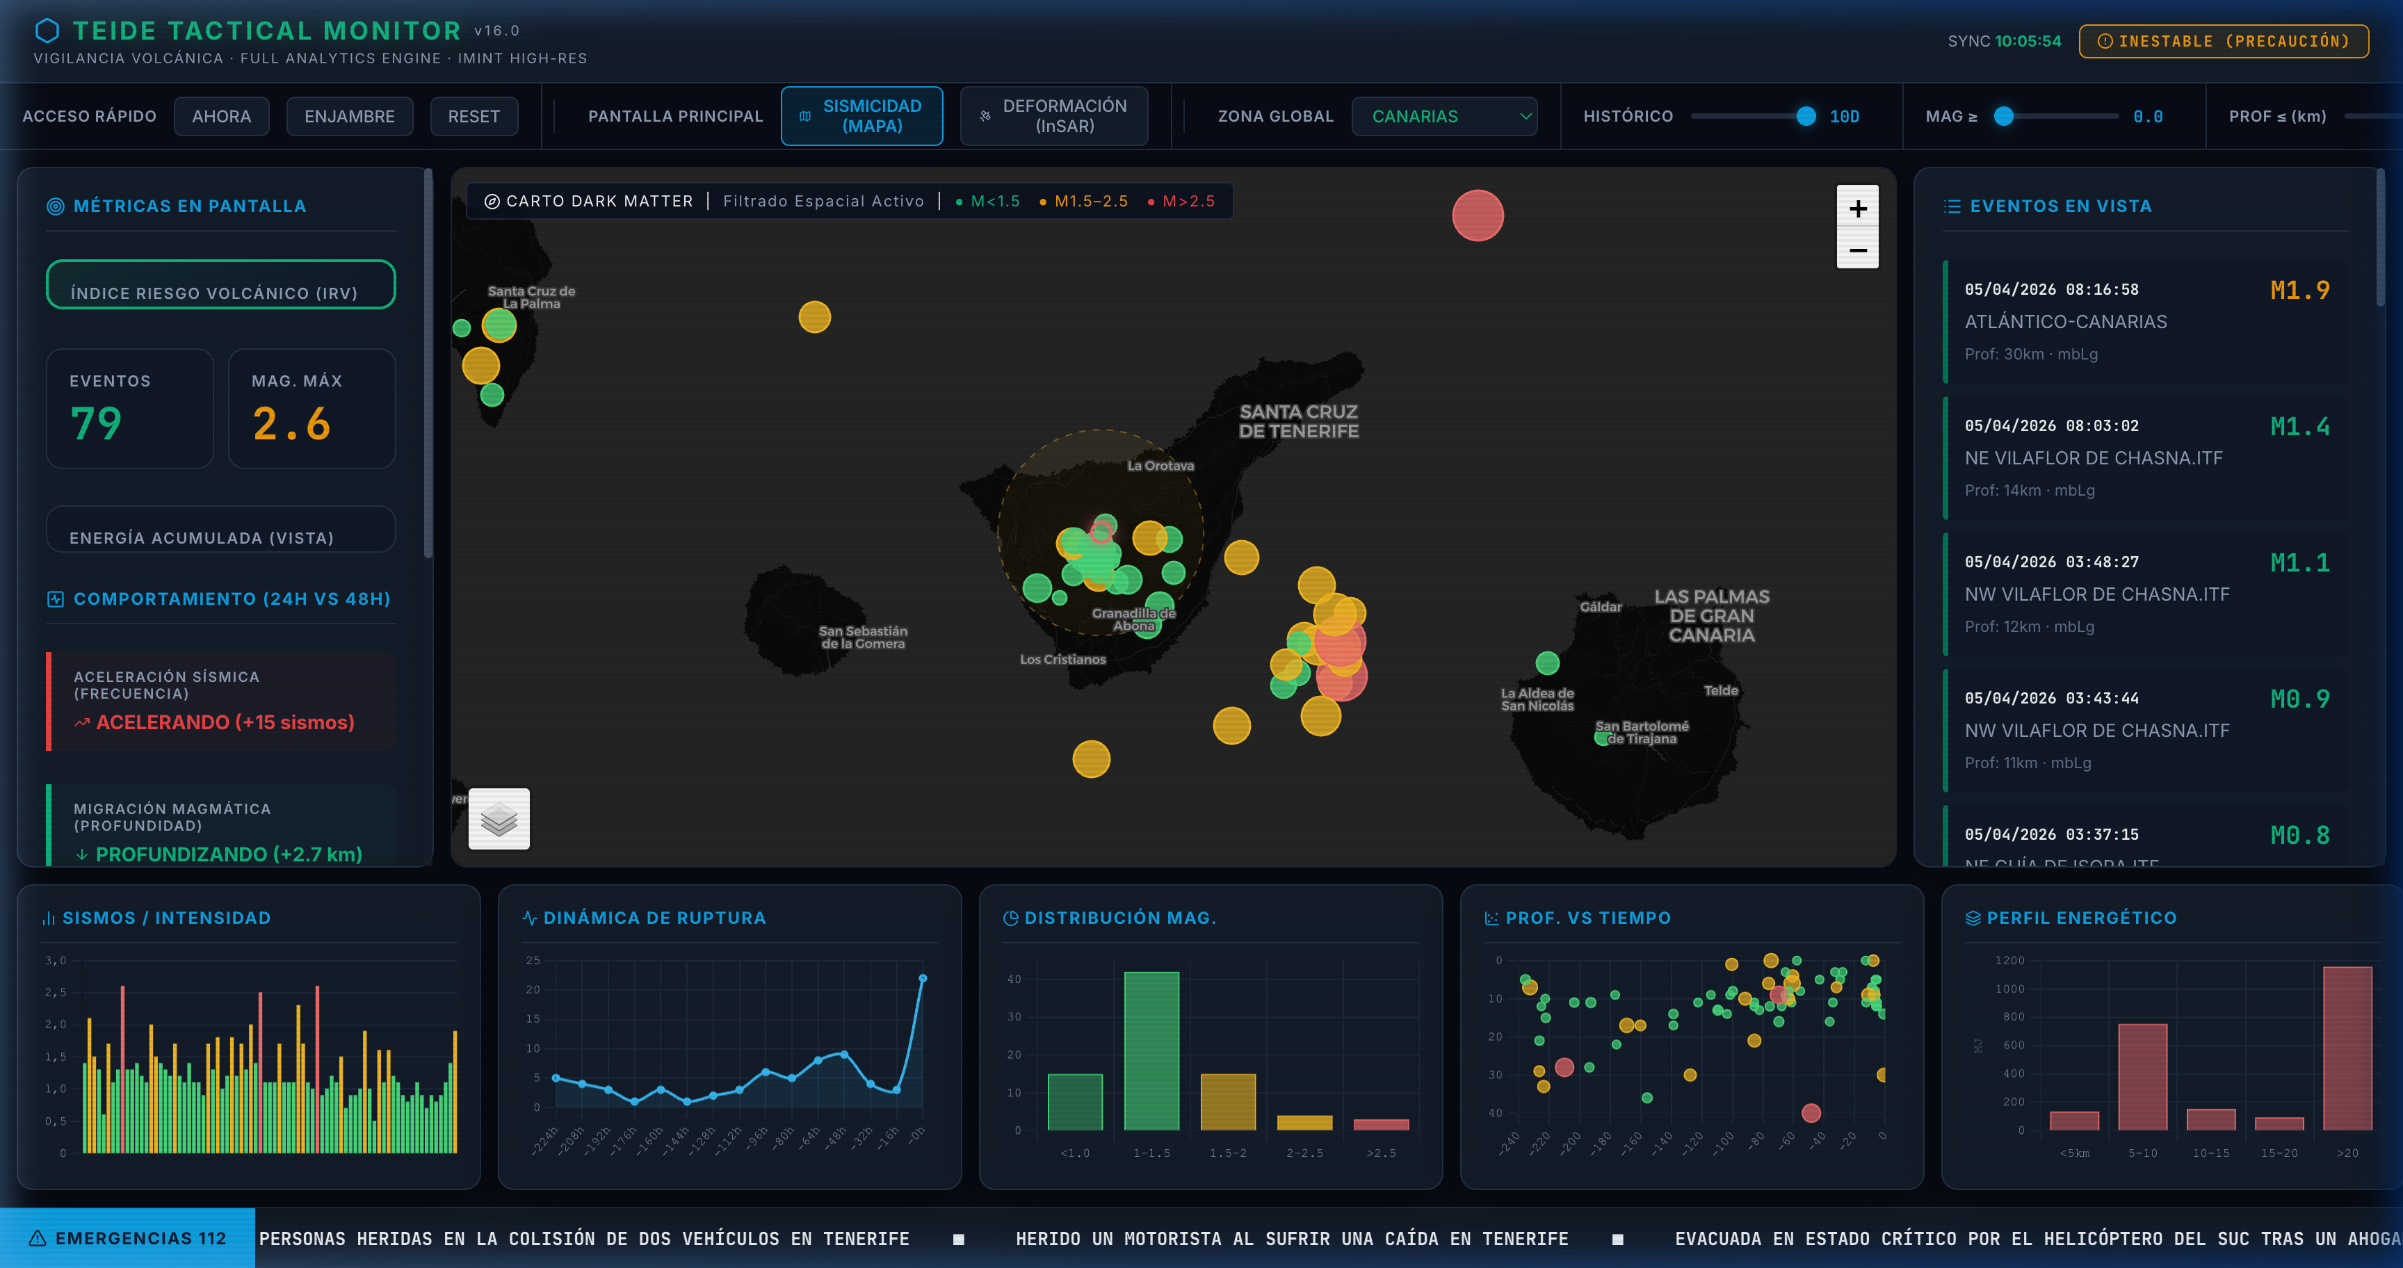The width and height of the screenshot is (2403, 1268).
Task: Click the hexagon logo icon beside the title
Action: click(47, 31)
